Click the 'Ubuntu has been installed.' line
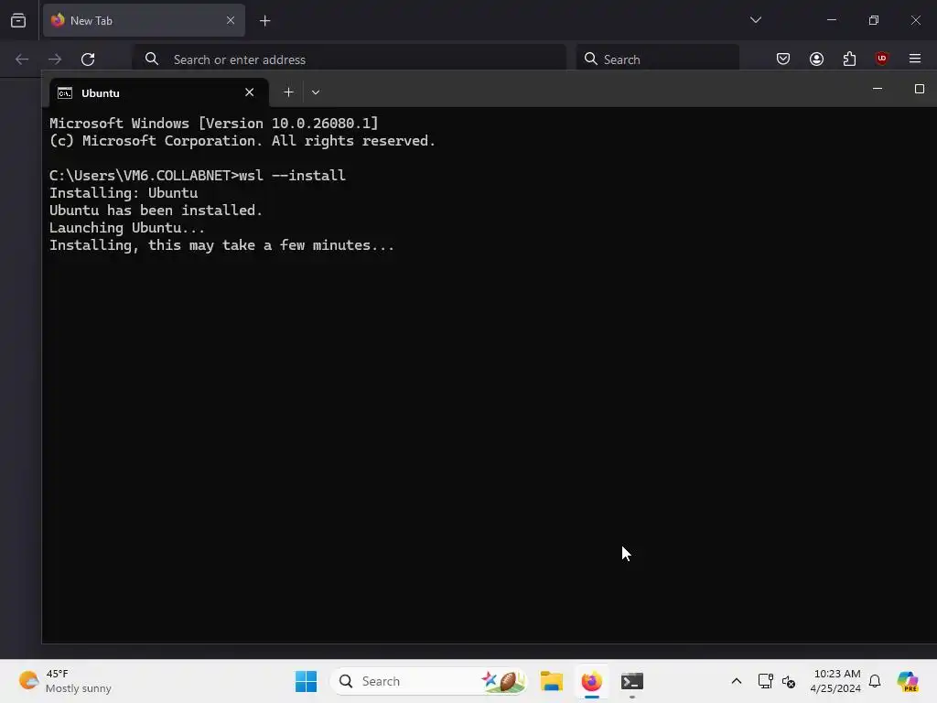Screen dimensions: 937x703 point(156,211)
